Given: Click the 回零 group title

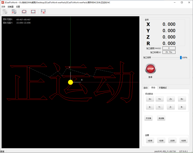Looking at the screenshot, I should point(147,135).
